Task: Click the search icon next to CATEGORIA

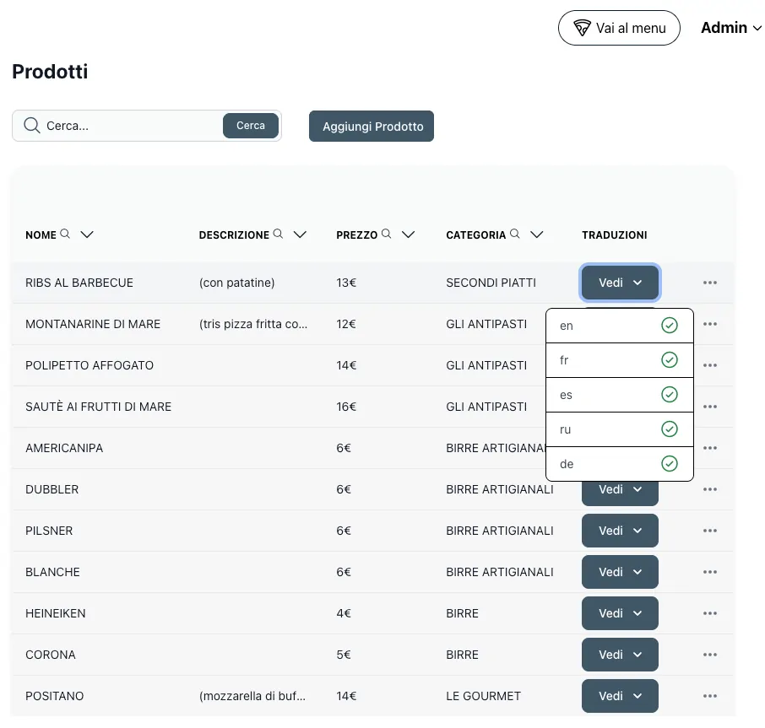Action: click(x=515, y=234)
